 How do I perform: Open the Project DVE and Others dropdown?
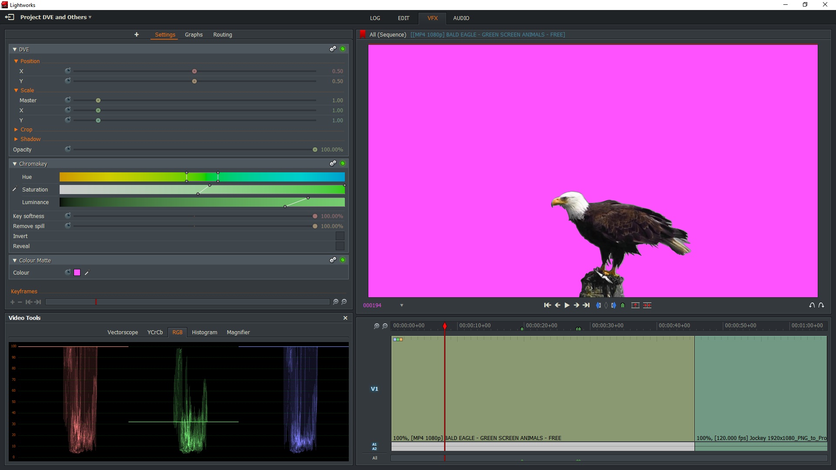pyautogui.click(x=56, y=17)
